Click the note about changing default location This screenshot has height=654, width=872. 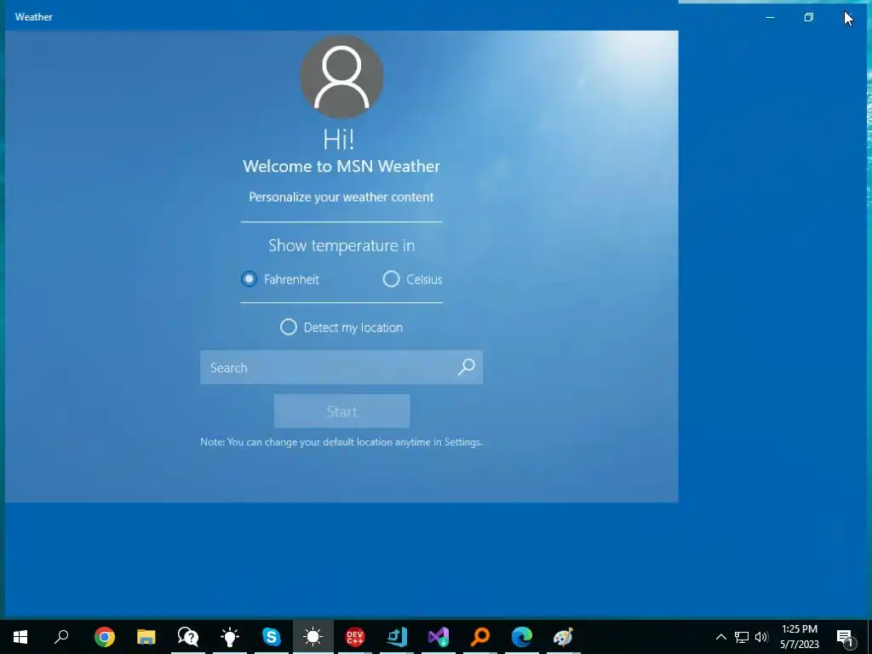[x=341, y=442]
